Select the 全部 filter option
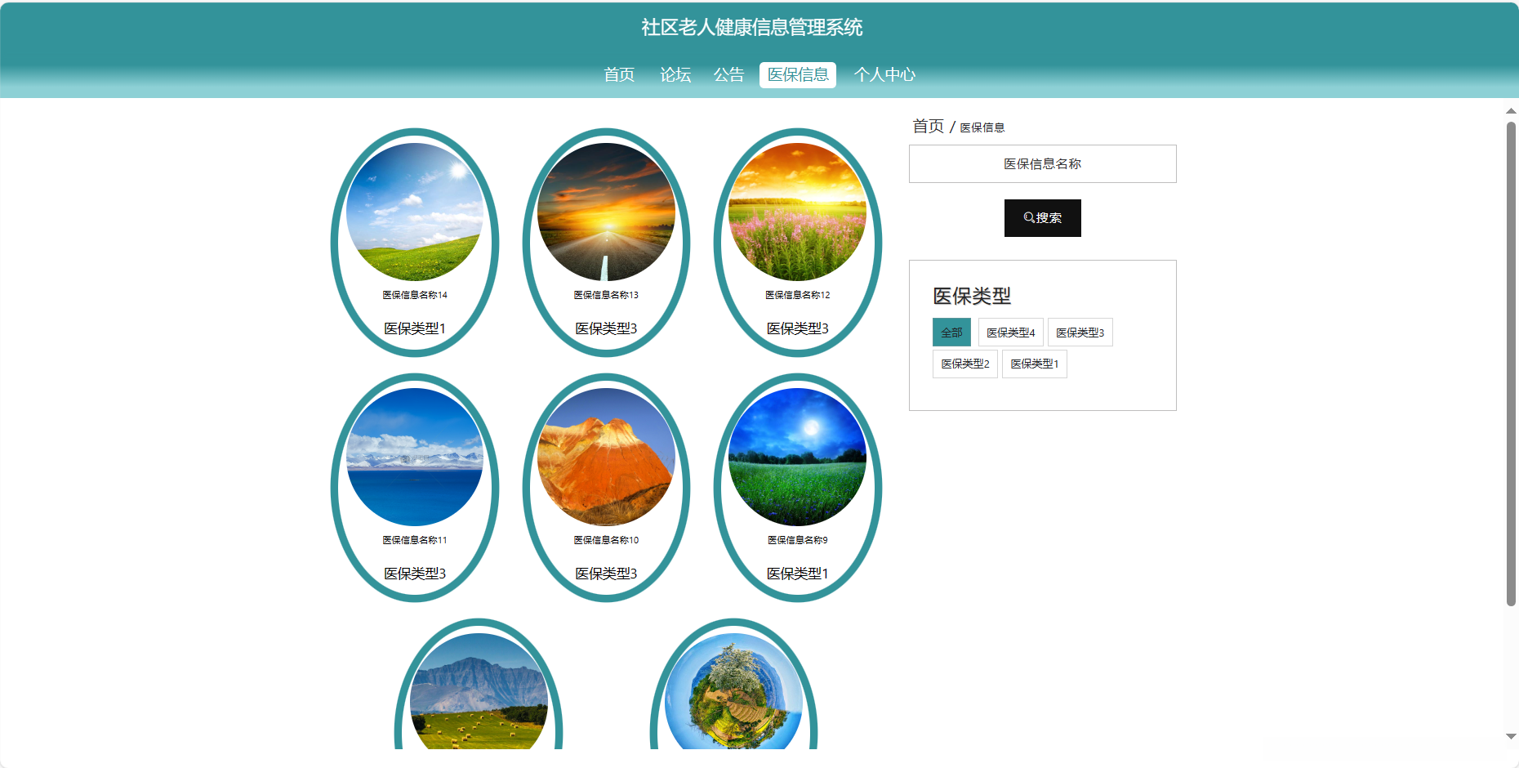The height and width of the screenshot is (768, 1519). 951,332
